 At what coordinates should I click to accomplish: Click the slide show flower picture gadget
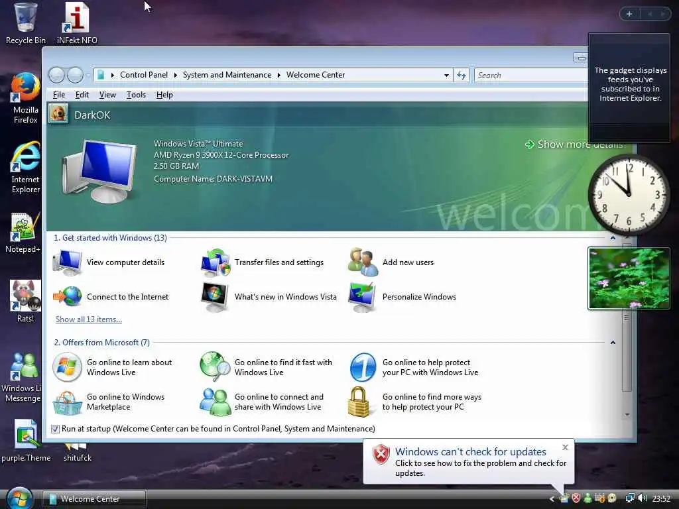coord(629,278)
